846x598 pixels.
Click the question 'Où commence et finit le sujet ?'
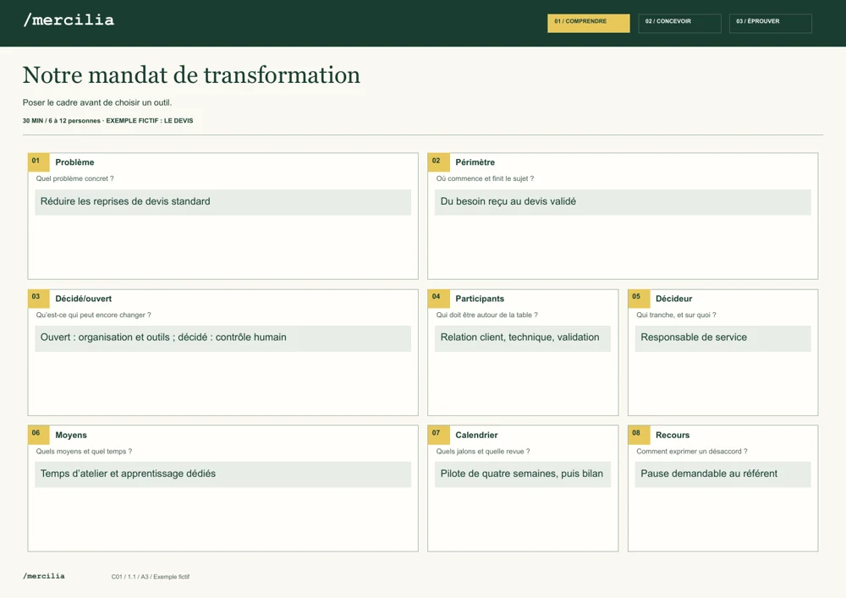[485, 178]
